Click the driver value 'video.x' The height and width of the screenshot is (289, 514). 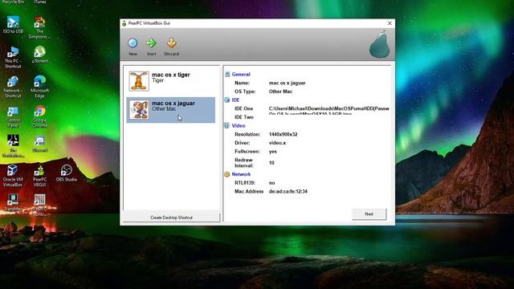point(277,143)
